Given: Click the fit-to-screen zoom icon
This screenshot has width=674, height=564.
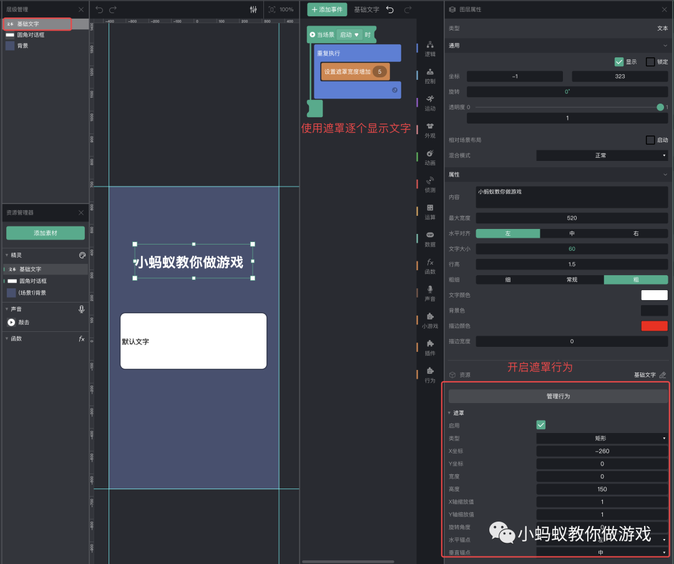Looking at the screenshot, I should 271,9.
